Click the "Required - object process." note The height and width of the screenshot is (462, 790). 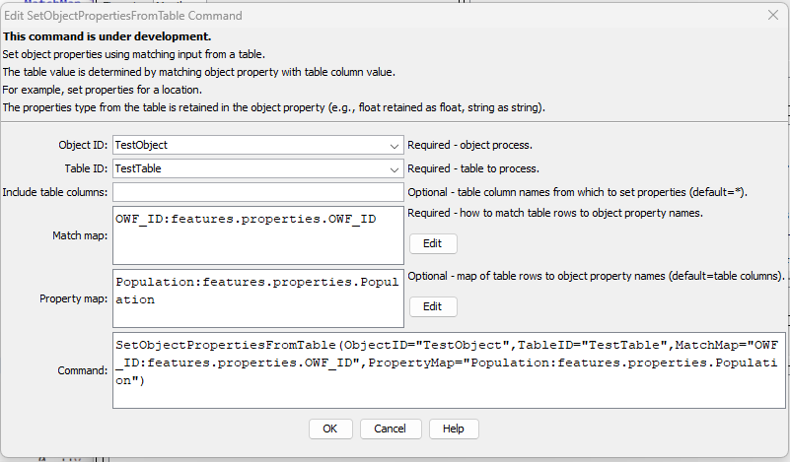point(469,145)
